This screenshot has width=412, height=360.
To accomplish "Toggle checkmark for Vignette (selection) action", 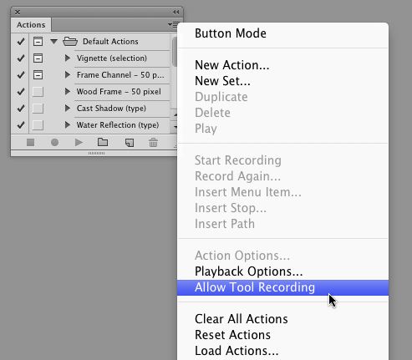I will (20, 58).
